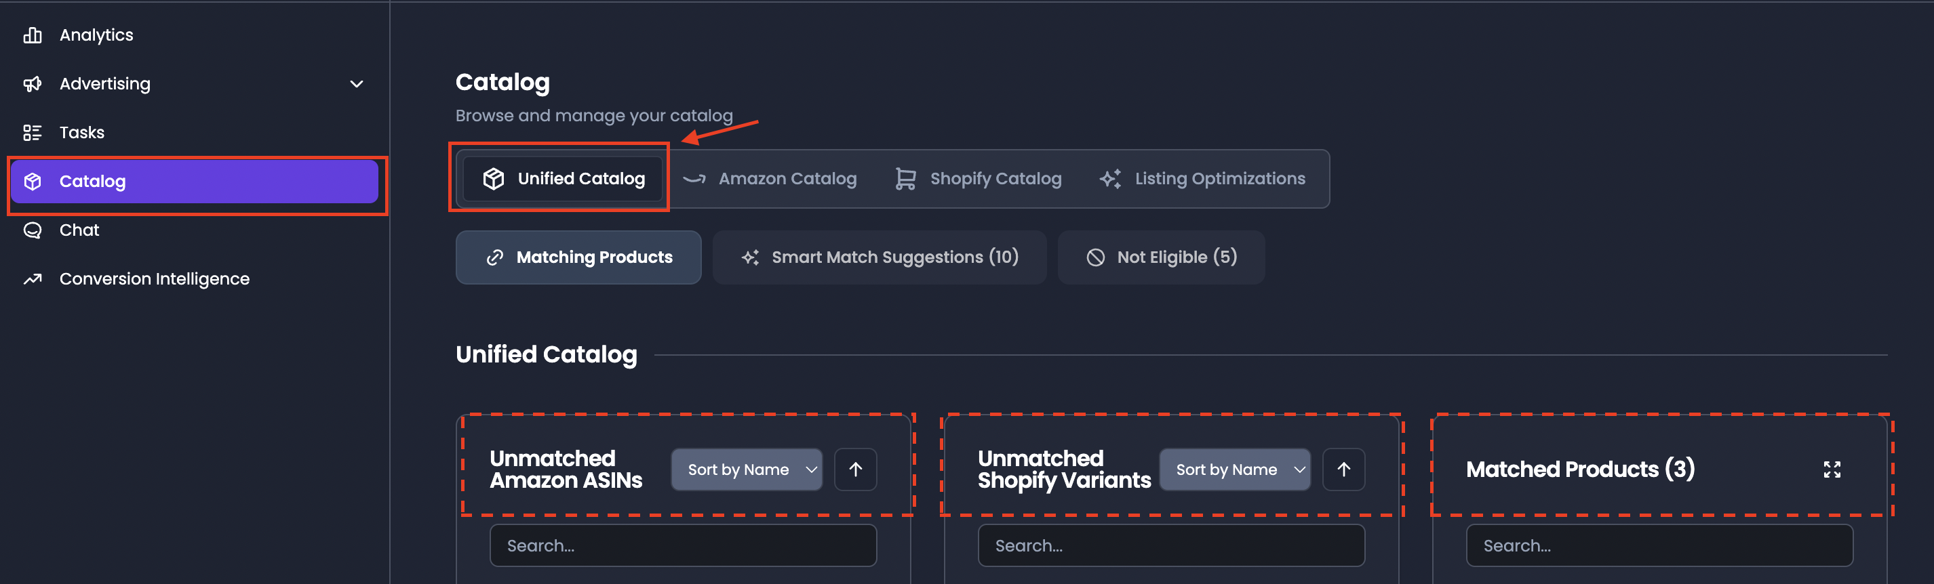Show Smart Match Suggestions (10)

tap(879, 257)
